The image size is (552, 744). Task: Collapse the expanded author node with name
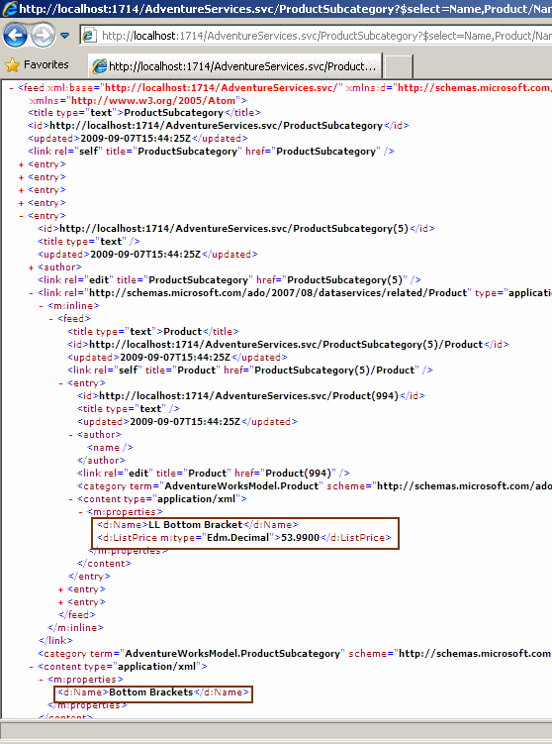(x=70, y=435)
